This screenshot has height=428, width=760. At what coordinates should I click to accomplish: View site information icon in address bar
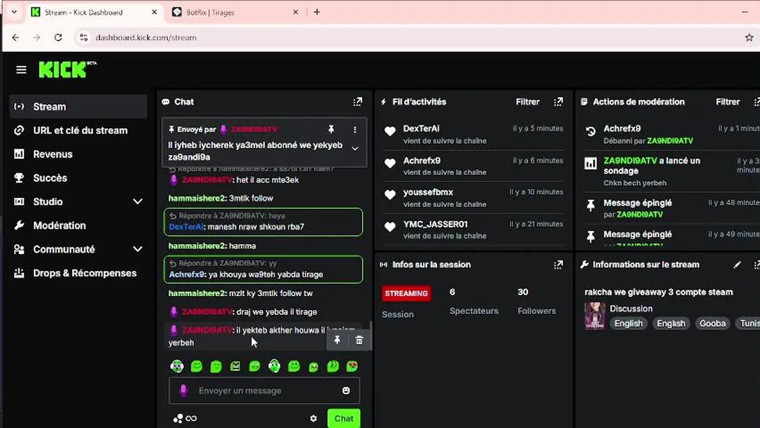coord(84,37)
